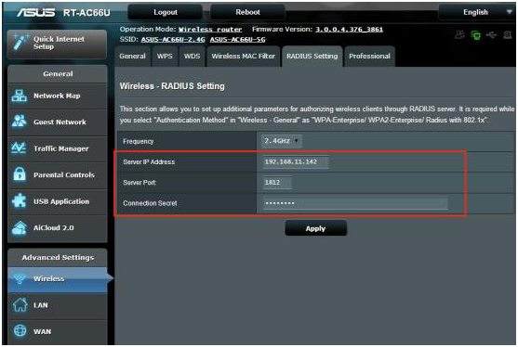This screenshot has width=518, height=347.
Task: Select the Network Map icon
Action: (20, 96)
